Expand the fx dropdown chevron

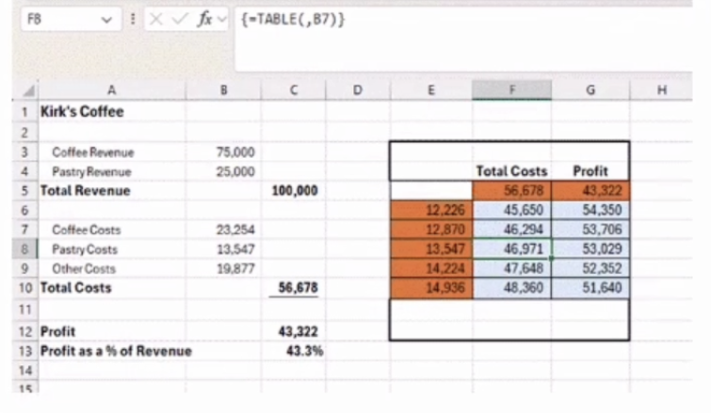221,19
